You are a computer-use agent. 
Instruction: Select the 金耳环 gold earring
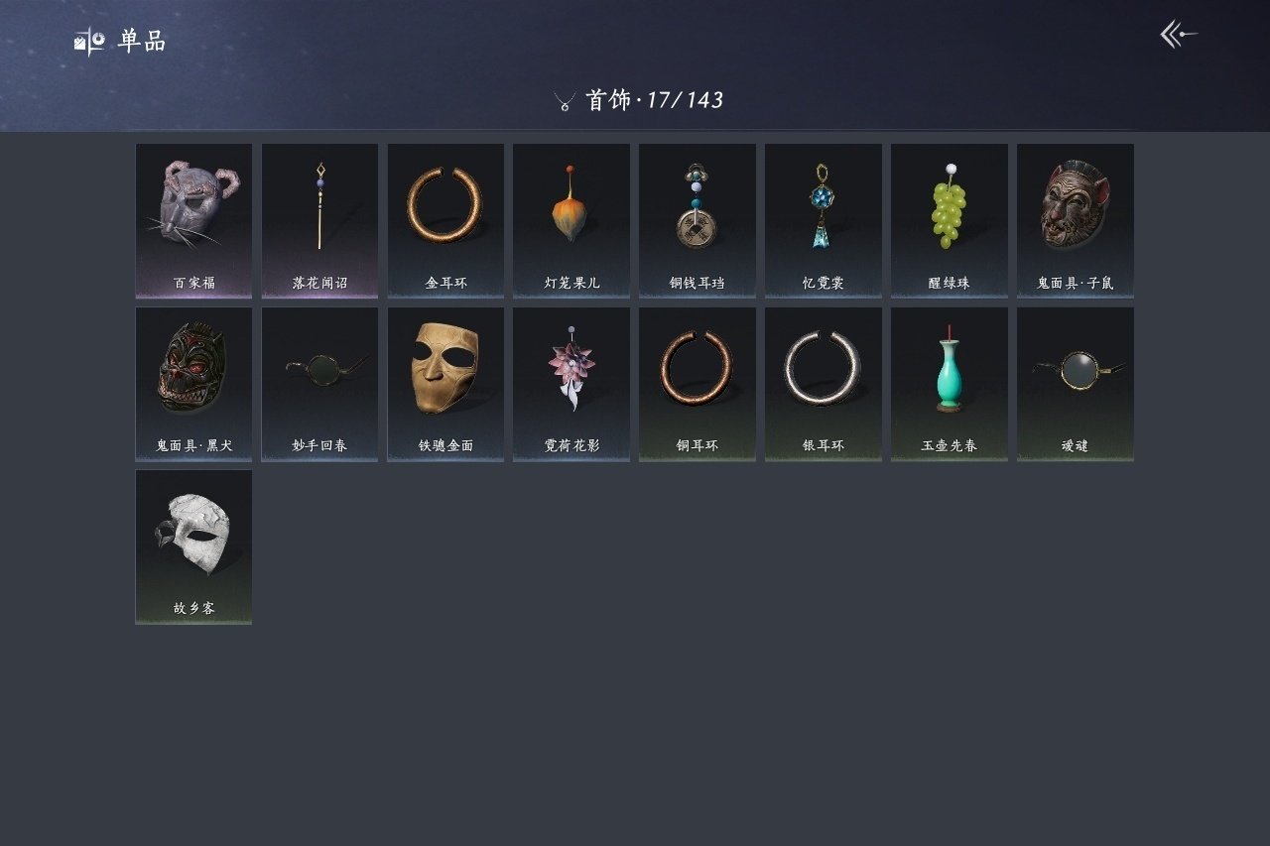point(445,220)
